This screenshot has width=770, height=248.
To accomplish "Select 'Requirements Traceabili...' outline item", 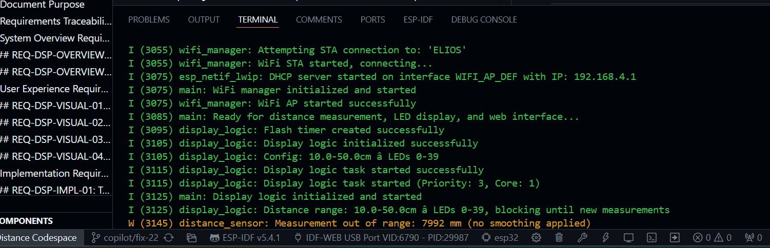I will (55, 22).
